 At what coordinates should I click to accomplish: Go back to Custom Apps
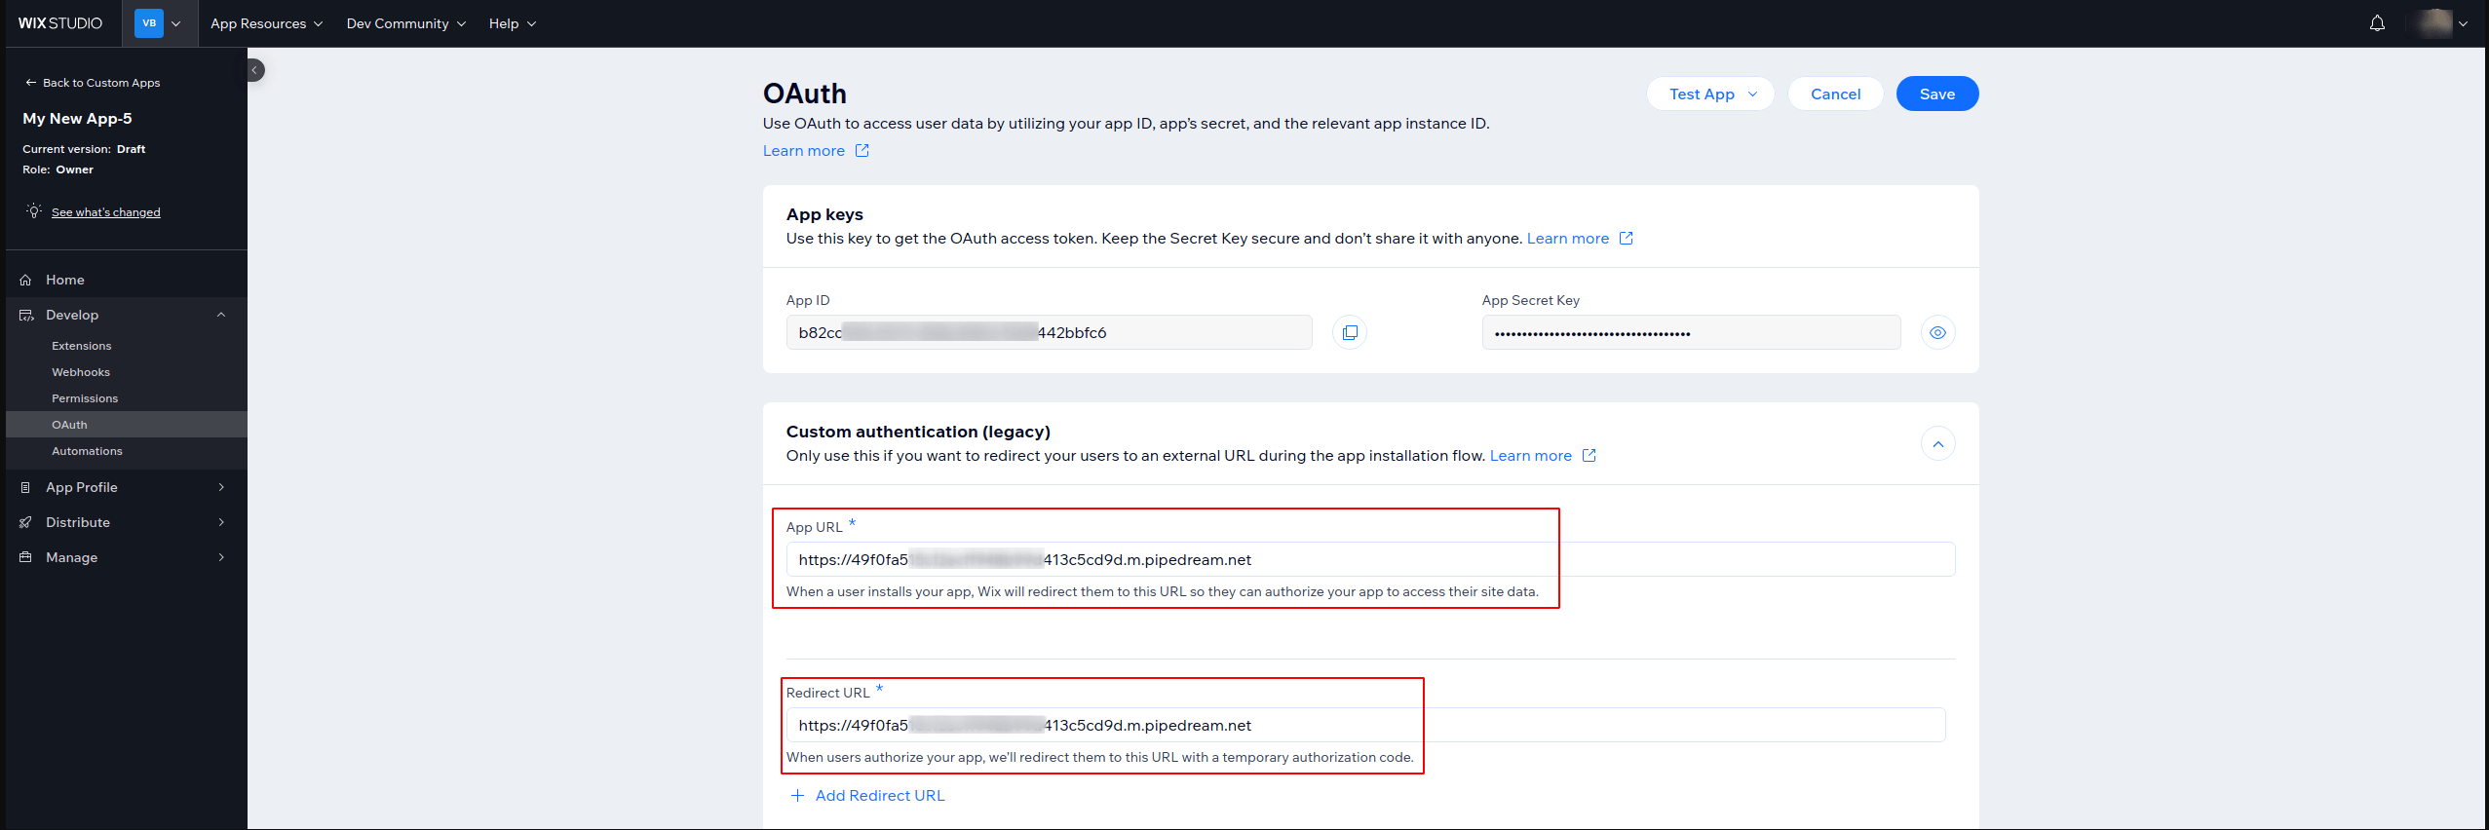pos(93,83)
